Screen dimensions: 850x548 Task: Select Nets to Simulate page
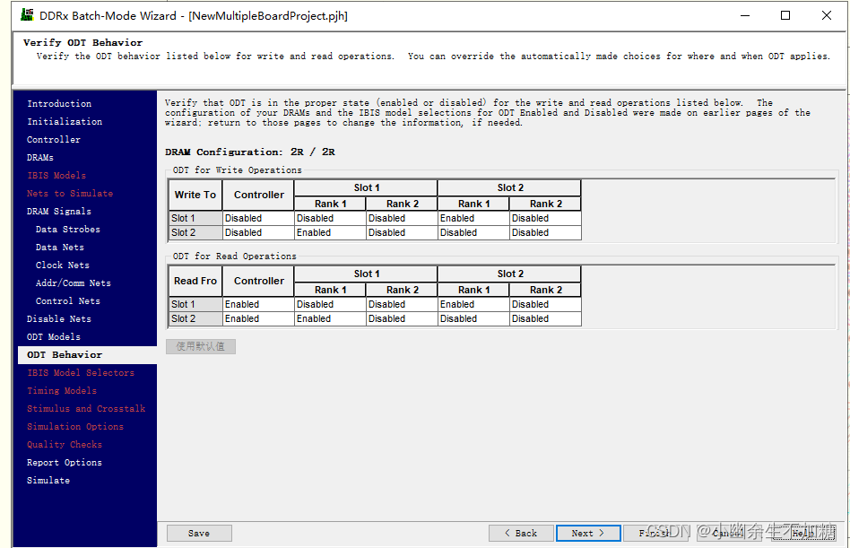pyautogui.click(x=70, y=193)
